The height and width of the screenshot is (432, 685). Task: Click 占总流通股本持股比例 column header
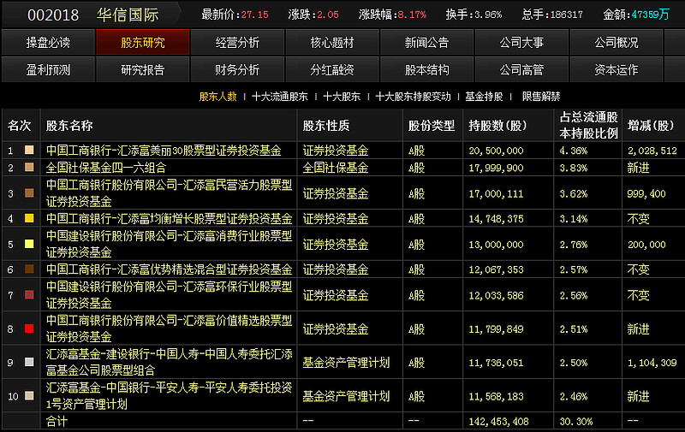click(588, 125)
